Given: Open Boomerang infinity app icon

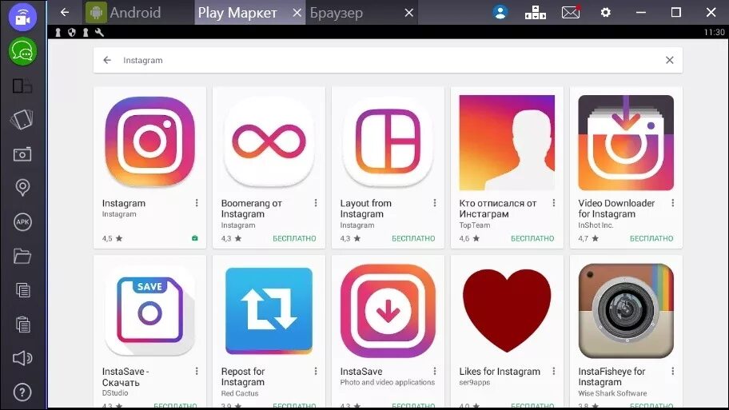Looking at the screenshot, I should (x=269, y=141).
